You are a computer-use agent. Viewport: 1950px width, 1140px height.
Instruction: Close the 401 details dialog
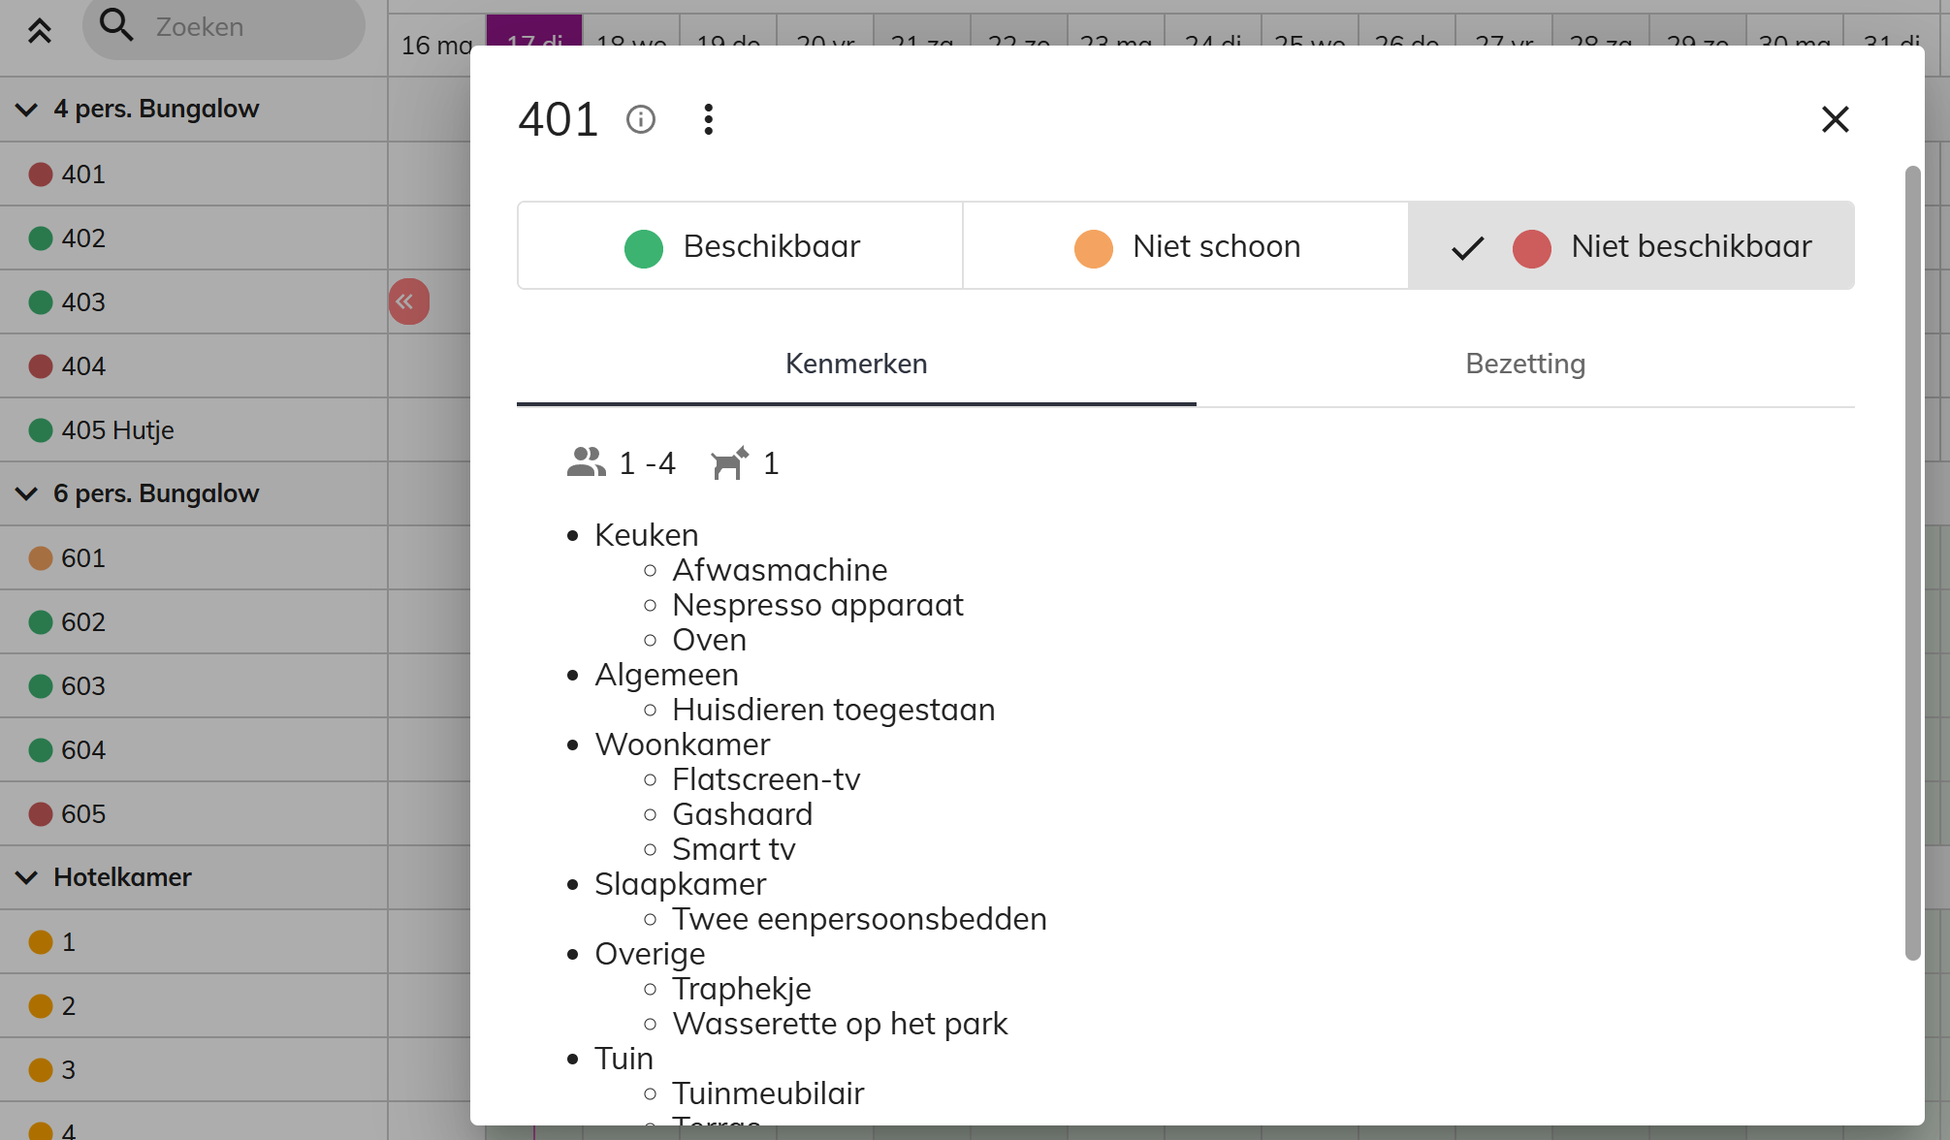point(1835,119)
